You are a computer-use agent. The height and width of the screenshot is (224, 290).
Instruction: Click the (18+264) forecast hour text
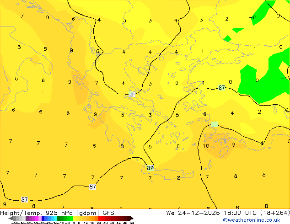tap(275, 213)
